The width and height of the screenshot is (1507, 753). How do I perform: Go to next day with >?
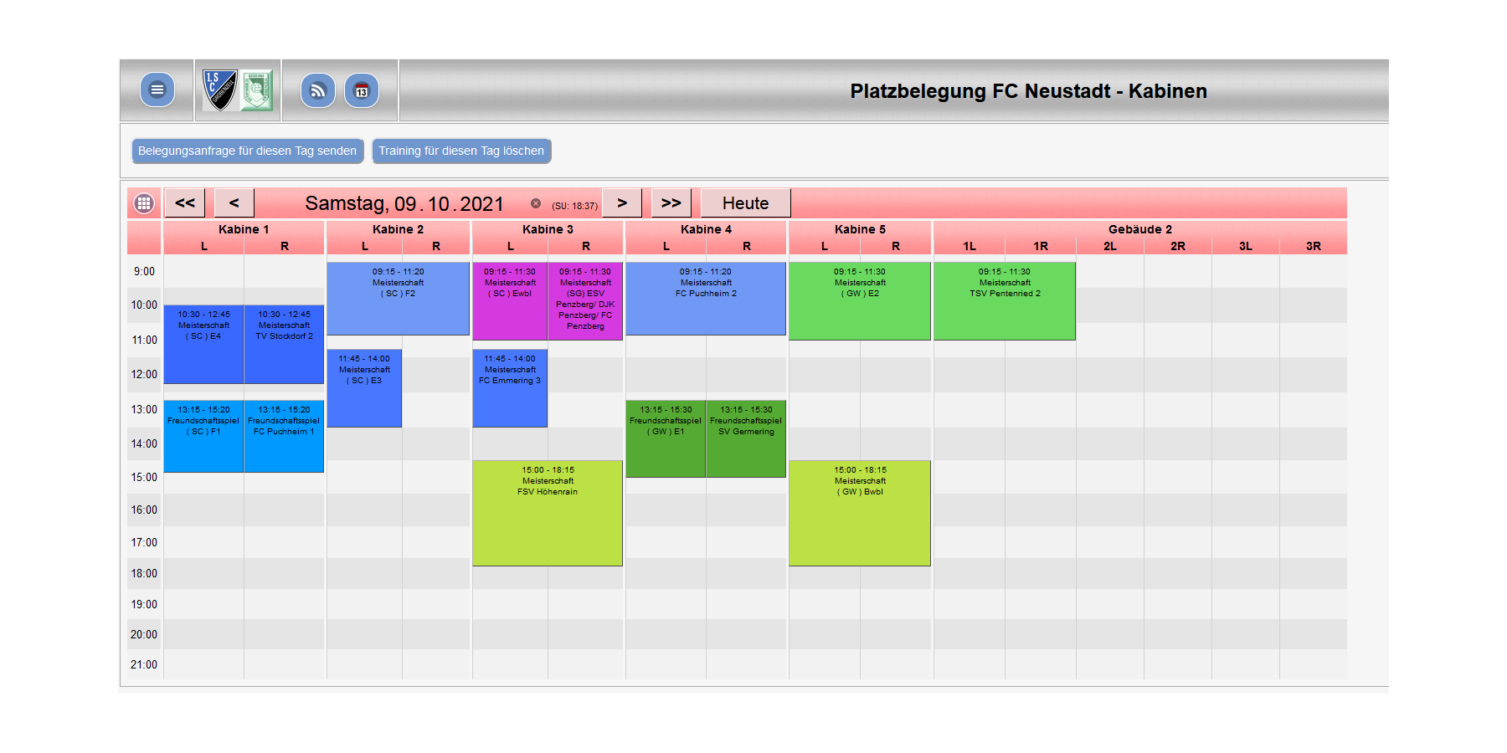click(622, 202)
